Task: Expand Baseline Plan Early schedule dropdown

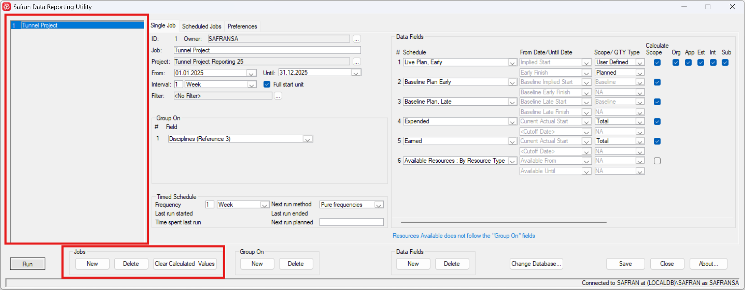Action: (x=513, y=82)
